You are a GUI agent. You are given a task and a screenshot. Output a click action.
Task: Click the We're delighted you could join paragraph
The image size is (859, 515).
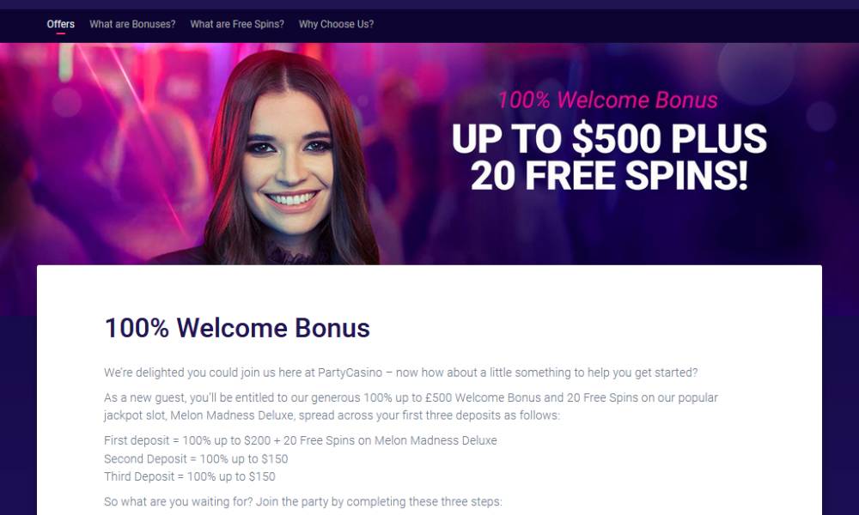(401, 373)
